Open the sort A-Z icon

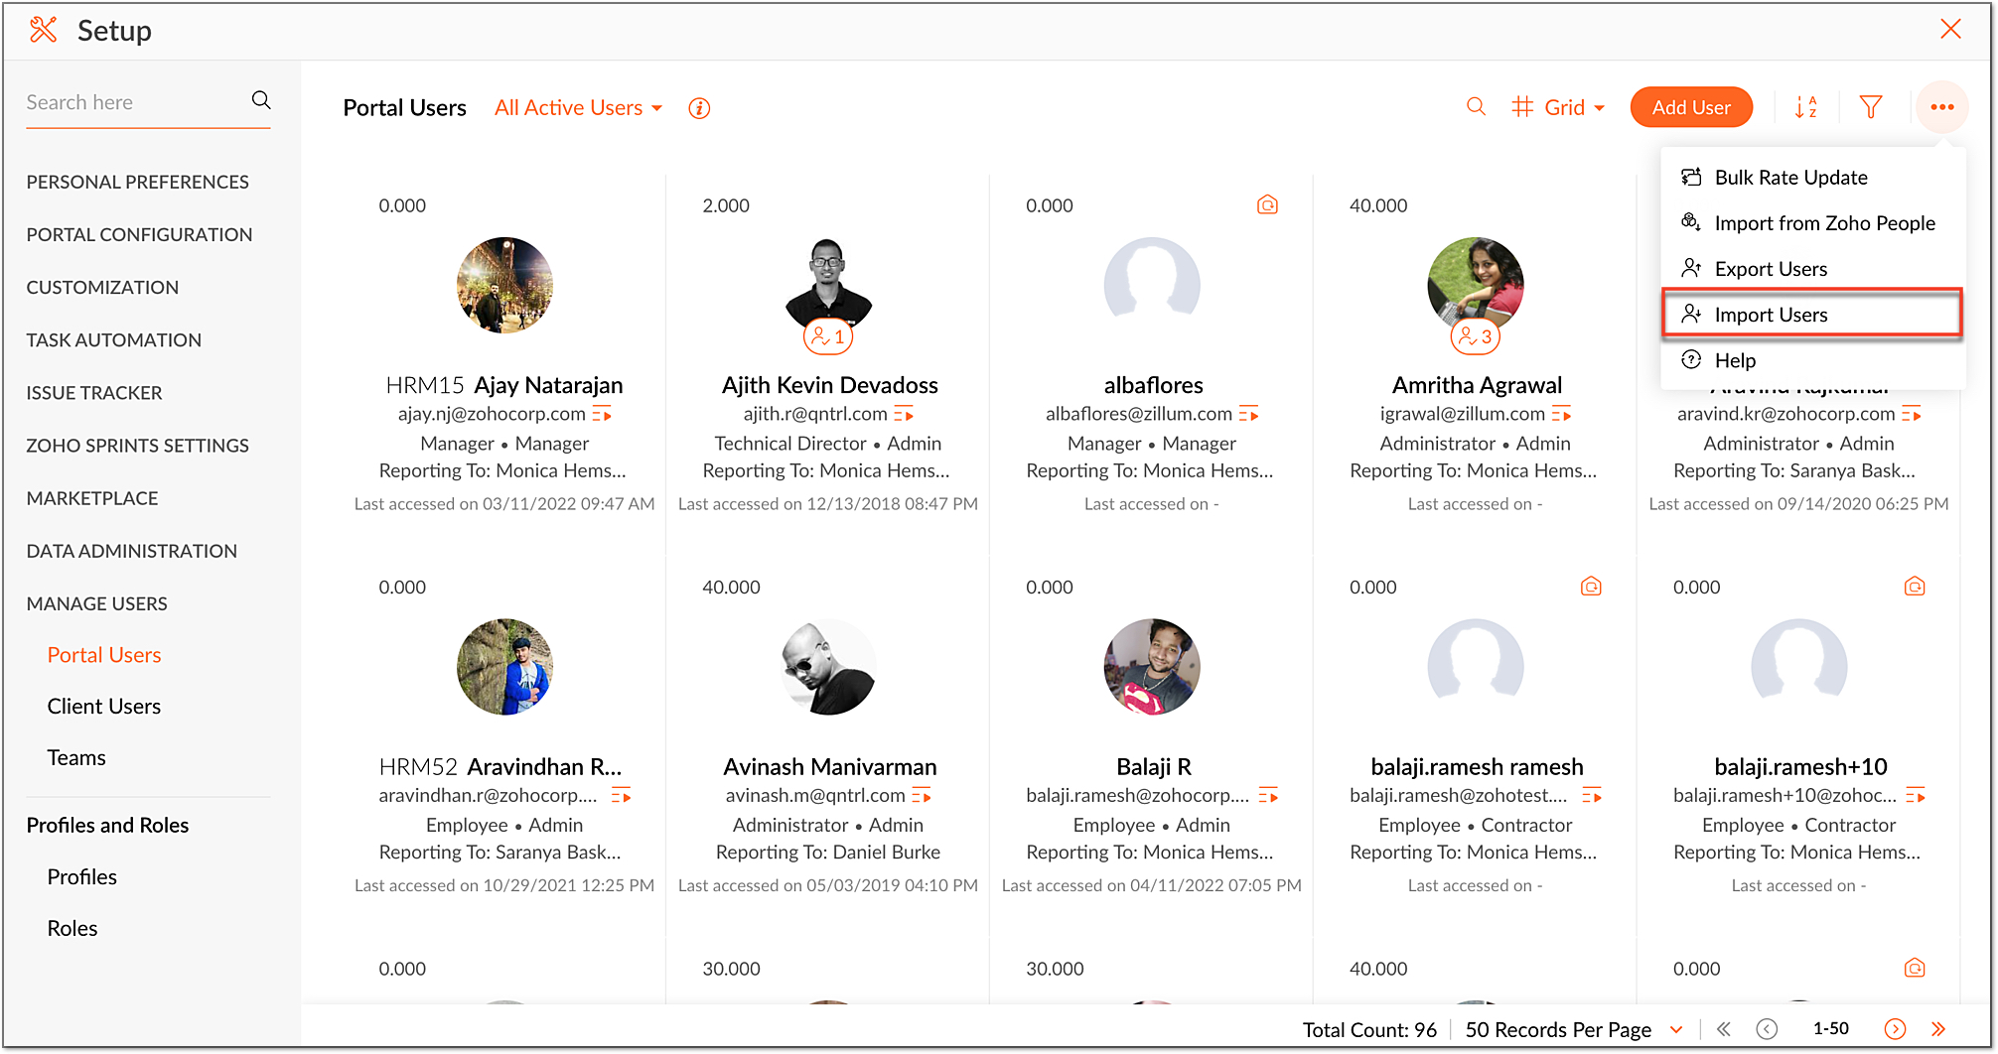click(1805, 107)
